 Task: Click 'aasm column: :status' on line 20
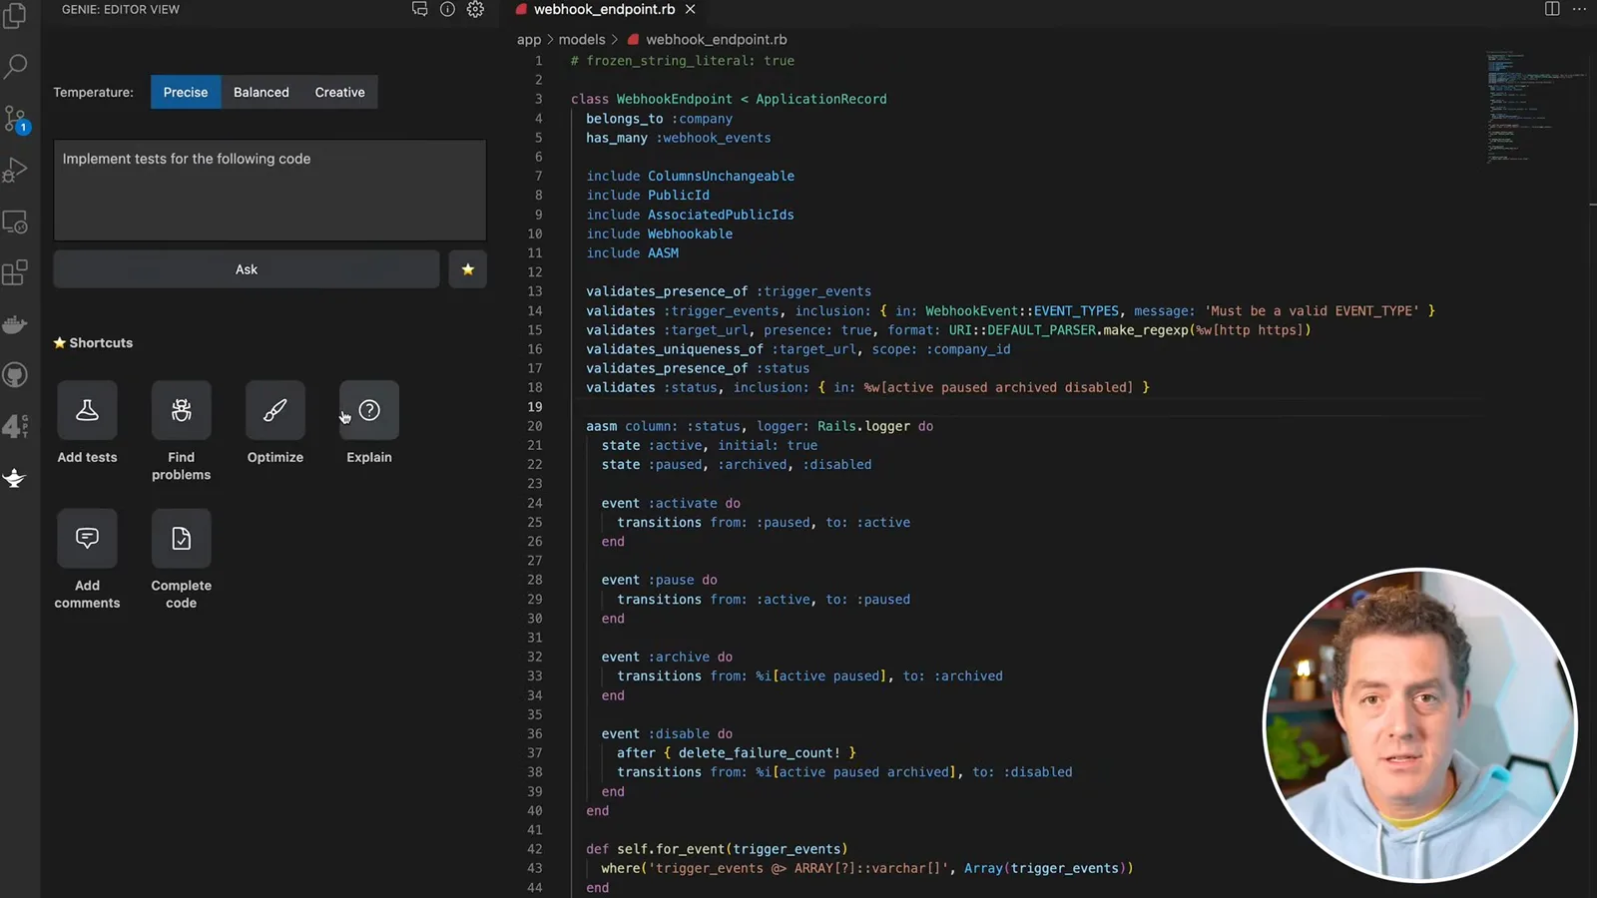click(663, 426)
